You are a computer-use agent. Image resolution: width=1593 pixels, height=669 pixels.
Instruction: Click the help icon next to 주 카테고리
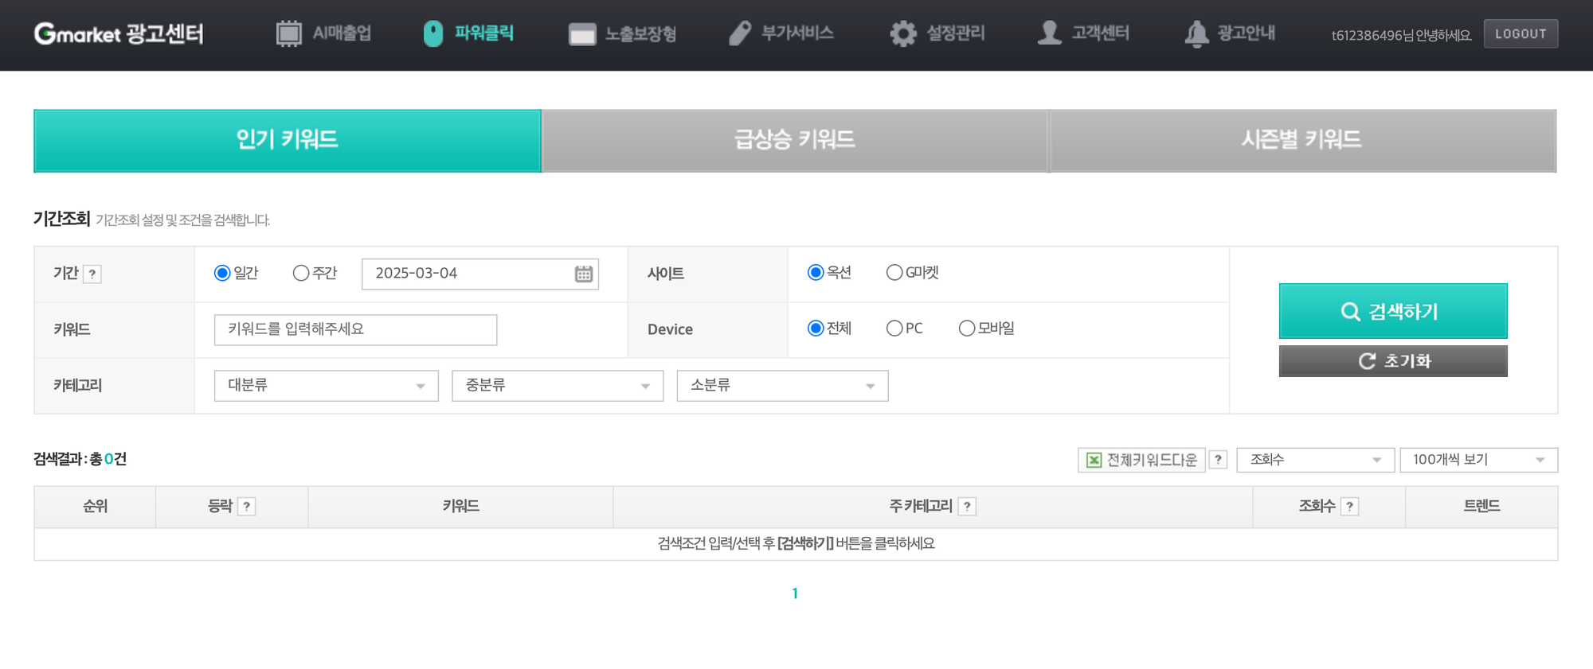(x=967, y=507)
